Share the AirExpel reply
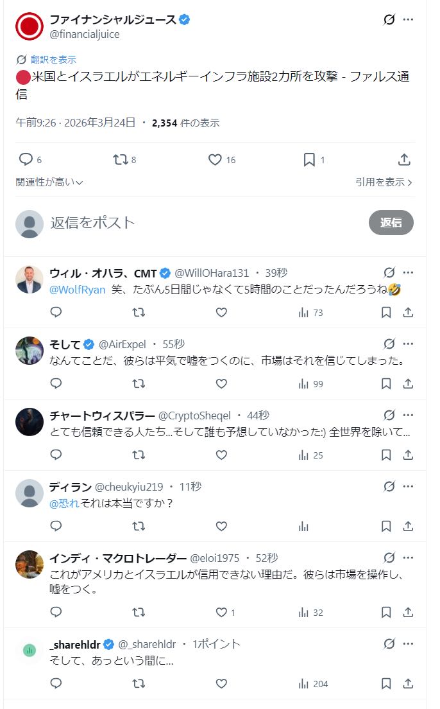The image size is (440, 709). [x=408, y=384]
